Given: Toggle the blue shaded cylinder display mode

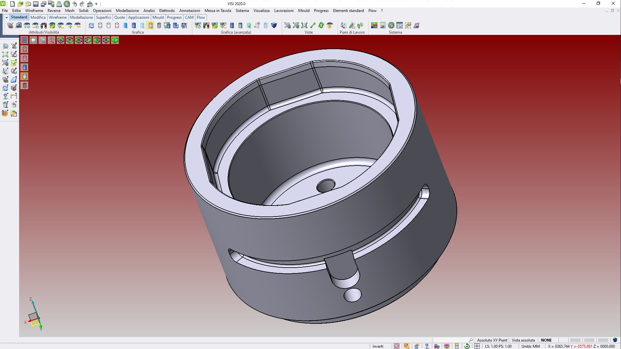Looking at the screenshot, I should pos(125,26).
